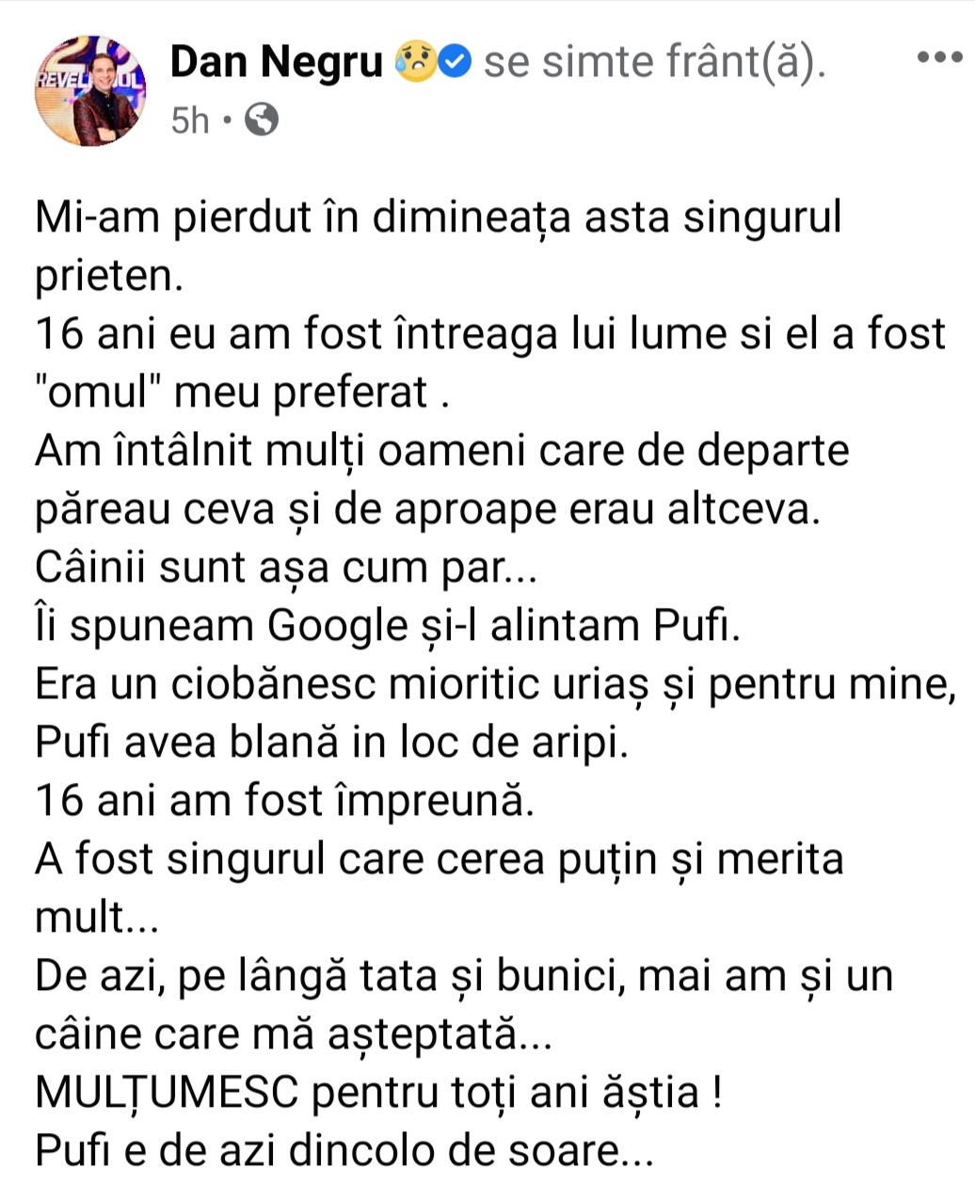Click the line "Pufi avea blană in loc de aripi"
The height and width of the screenshot is (1184, 975).
331,744
